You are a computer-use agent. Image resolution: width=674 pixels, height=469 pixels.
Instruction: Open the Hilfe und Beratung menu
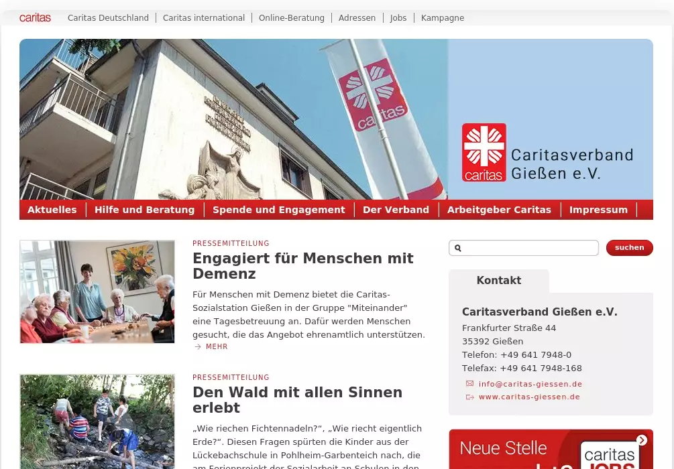point(144,210)
